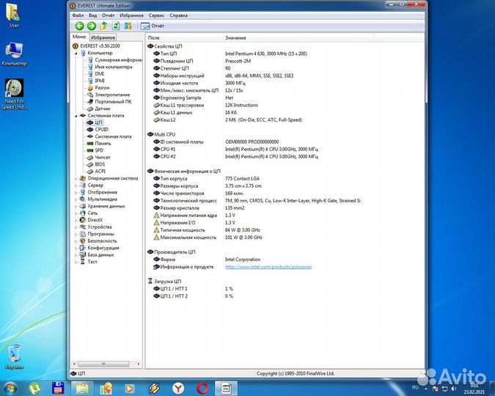This screenshot has width=495, height=396.
Task: Collapse the Системная плата tree branch
Action: (x=76, y=116)
